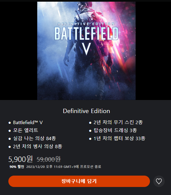Click the Battlefield™ V list item

click(28, 122)
